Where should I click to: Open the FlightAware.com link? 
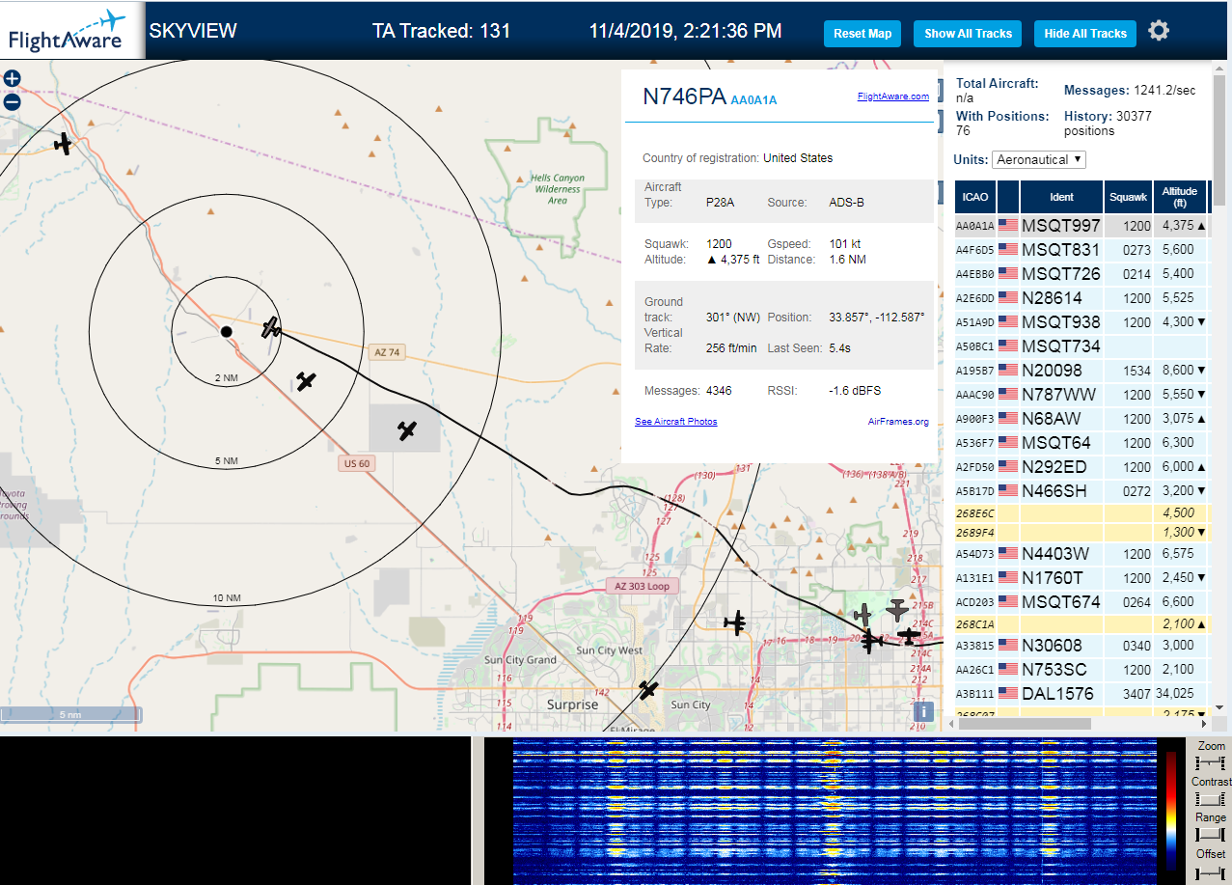point(893,97)
